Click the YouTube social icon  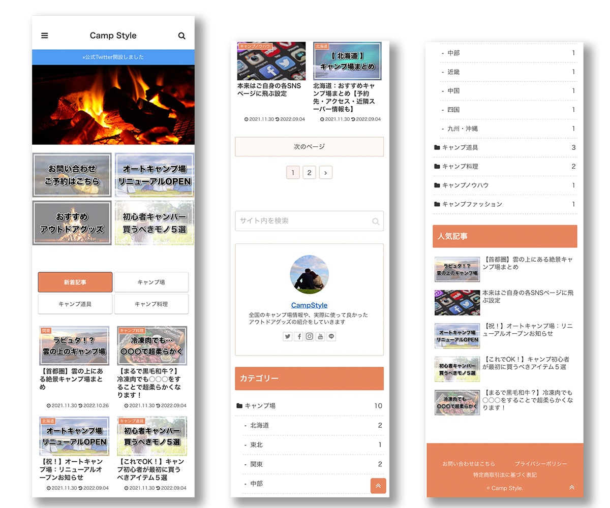point(320,336)
